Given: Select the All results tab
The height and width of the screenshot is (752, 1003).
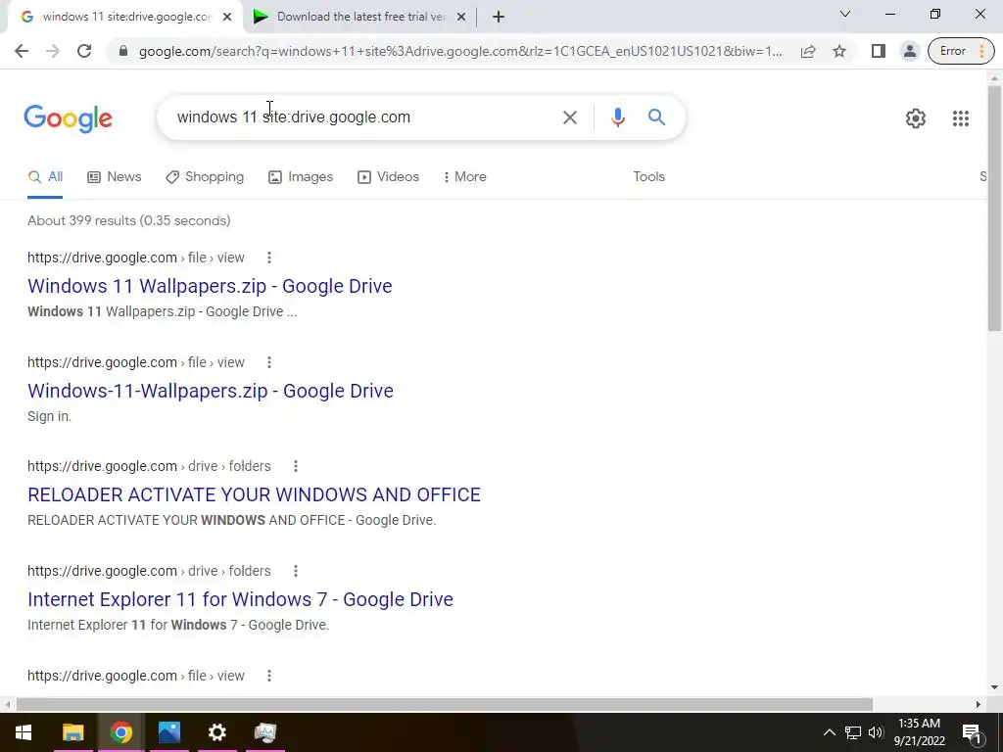Looking at the screenshot, I should [45, 177].
